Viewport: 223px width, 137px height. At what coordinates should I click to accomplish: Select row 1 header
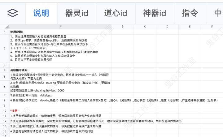tap(5, 32)
